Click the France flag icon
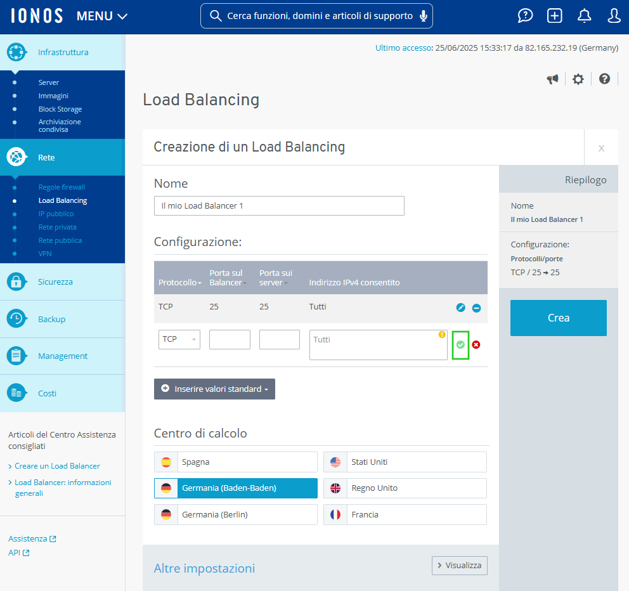This screenshot has height=591, width=629. pyautogui.click(x=335, y=515)
